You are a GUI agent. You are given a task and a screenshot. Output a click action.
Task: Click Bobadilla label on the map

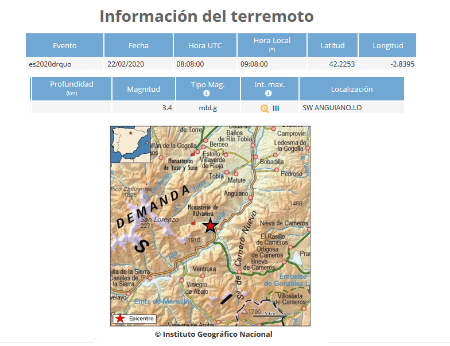[x=272, y=162]
